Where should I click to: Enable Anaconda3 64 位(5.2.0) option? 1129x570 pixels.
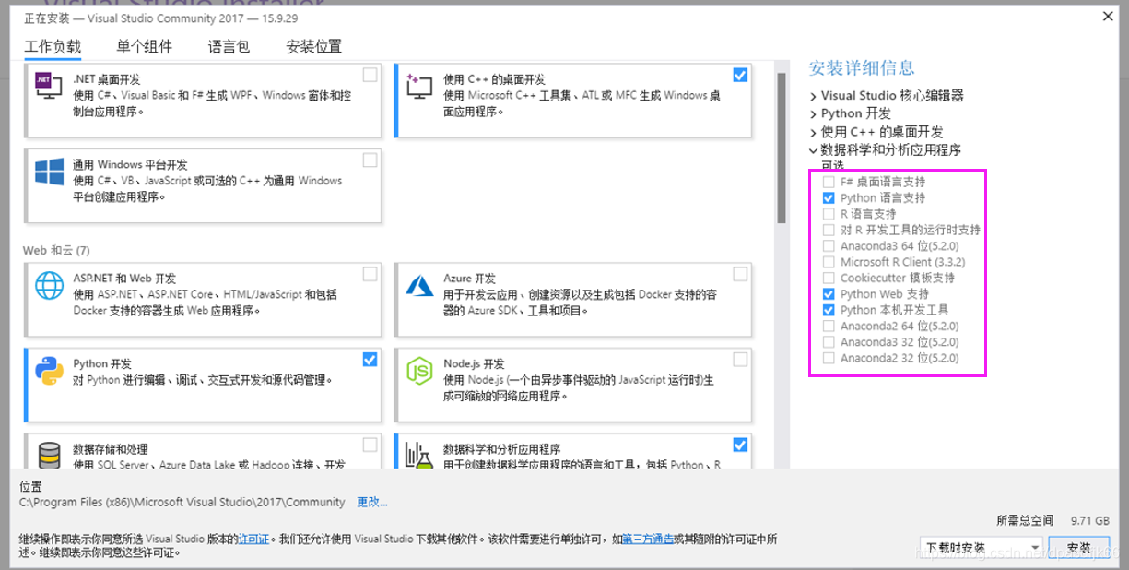(x=829, y=246)
